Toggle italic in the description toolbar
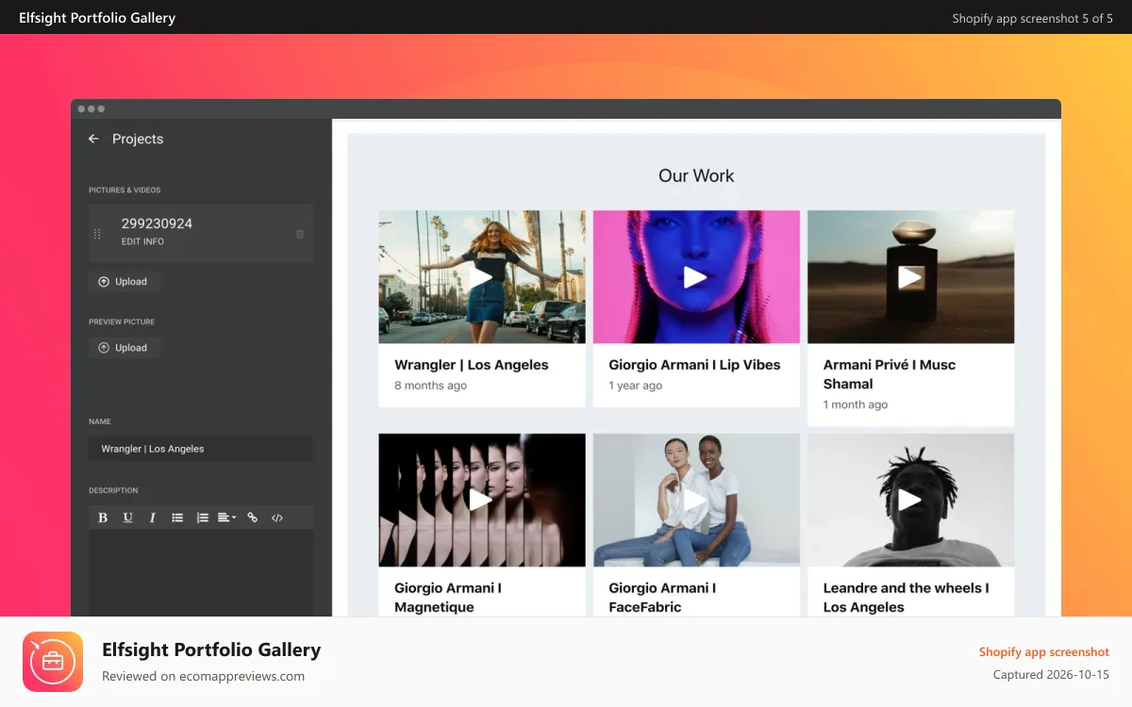The width and height of the screenshot is (1132, 707). click(x=152, y=518)
